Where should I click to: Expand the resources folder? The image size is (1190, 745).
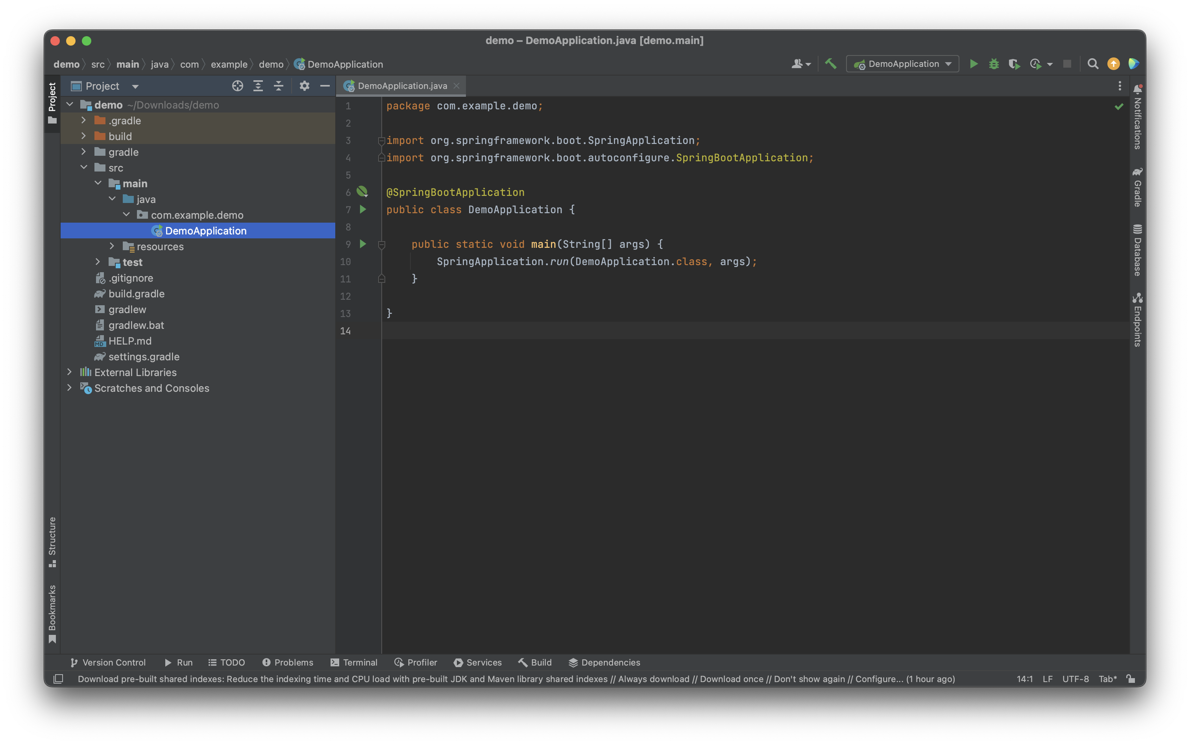[x=112, y=246]
